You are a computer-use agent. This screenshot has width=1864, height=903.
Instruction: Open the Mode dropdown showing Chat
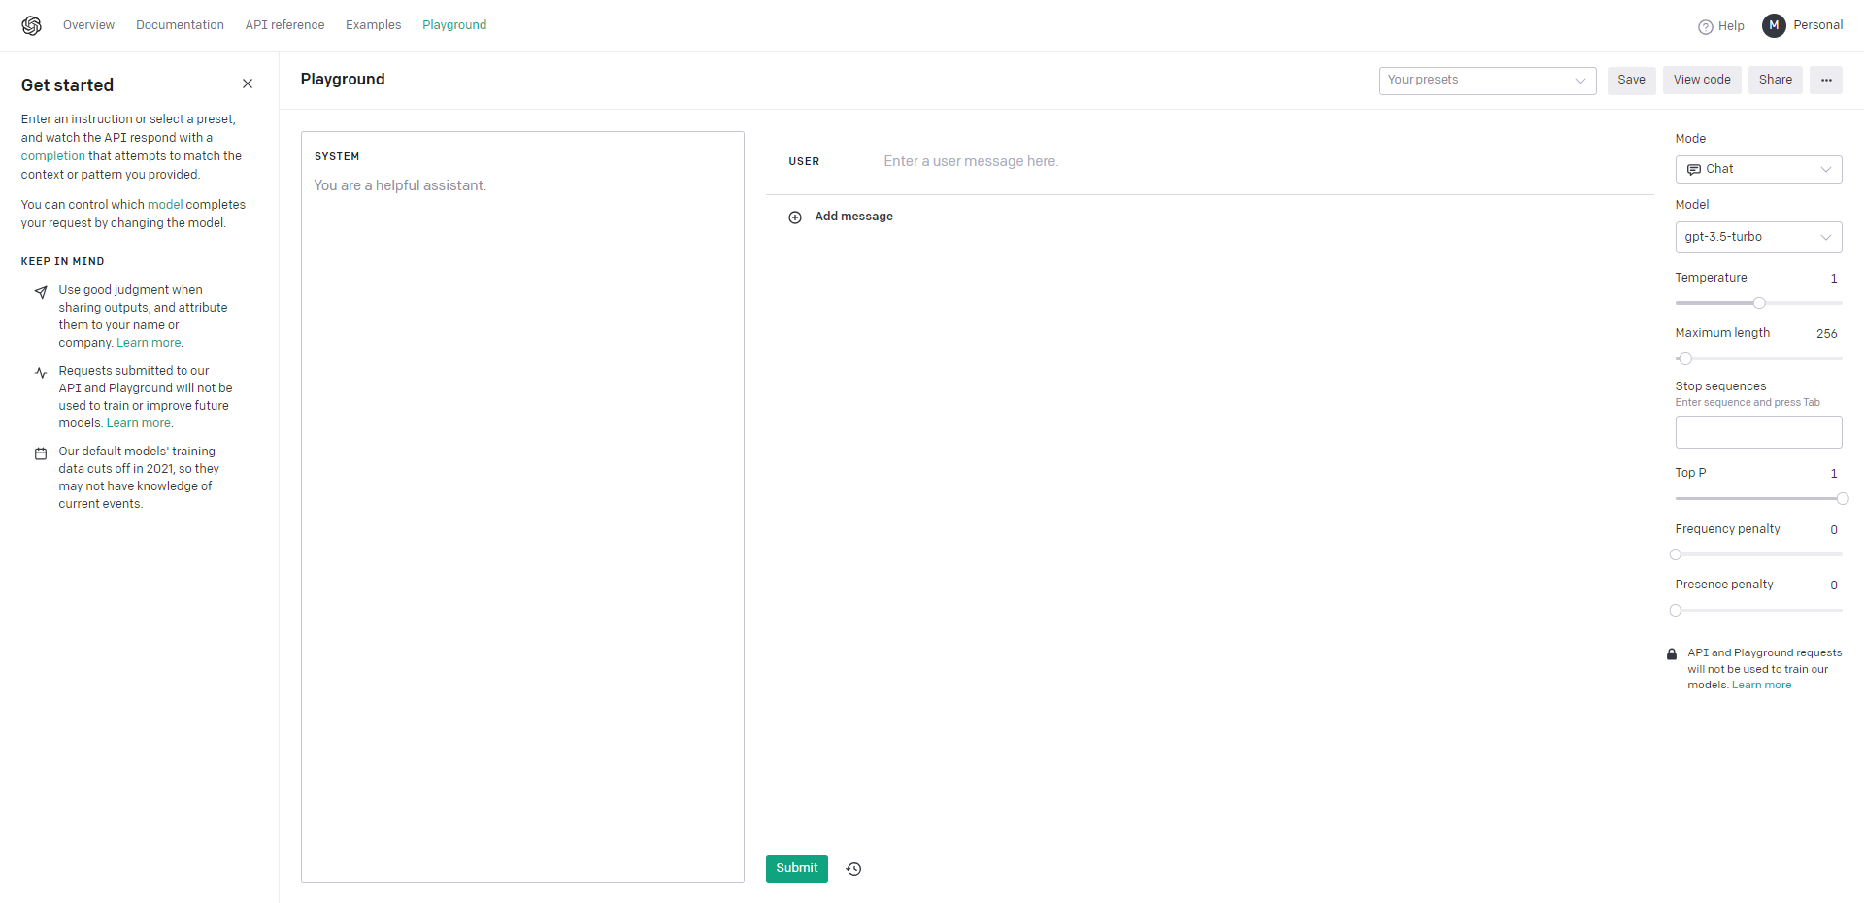pyautogui.click(x=1758, y=169)
